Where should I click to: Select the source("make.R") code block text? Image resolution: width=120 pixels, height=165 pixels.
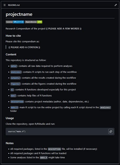coord(17,131)
